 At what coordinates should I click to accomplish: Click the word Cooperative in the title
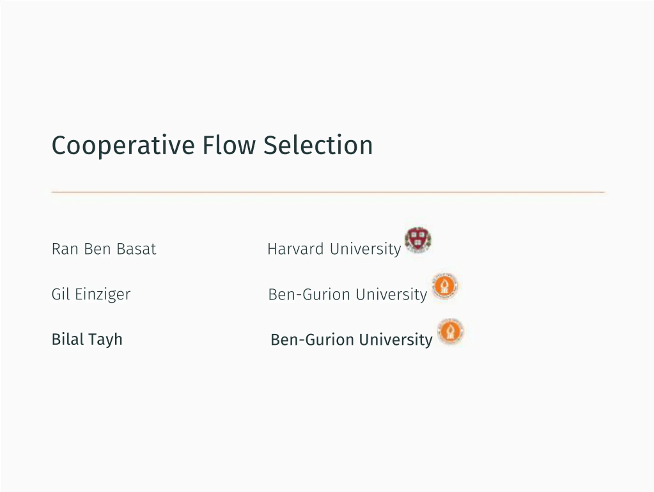pos(123,145)
